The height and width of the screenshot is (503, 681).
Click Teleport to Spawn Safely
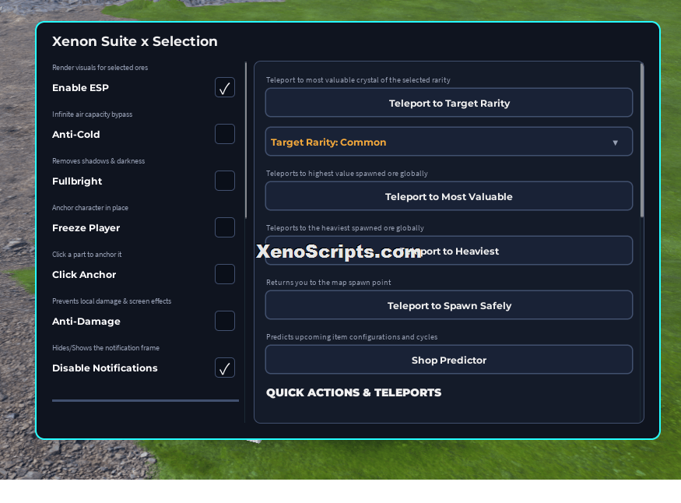click(448, 305)
